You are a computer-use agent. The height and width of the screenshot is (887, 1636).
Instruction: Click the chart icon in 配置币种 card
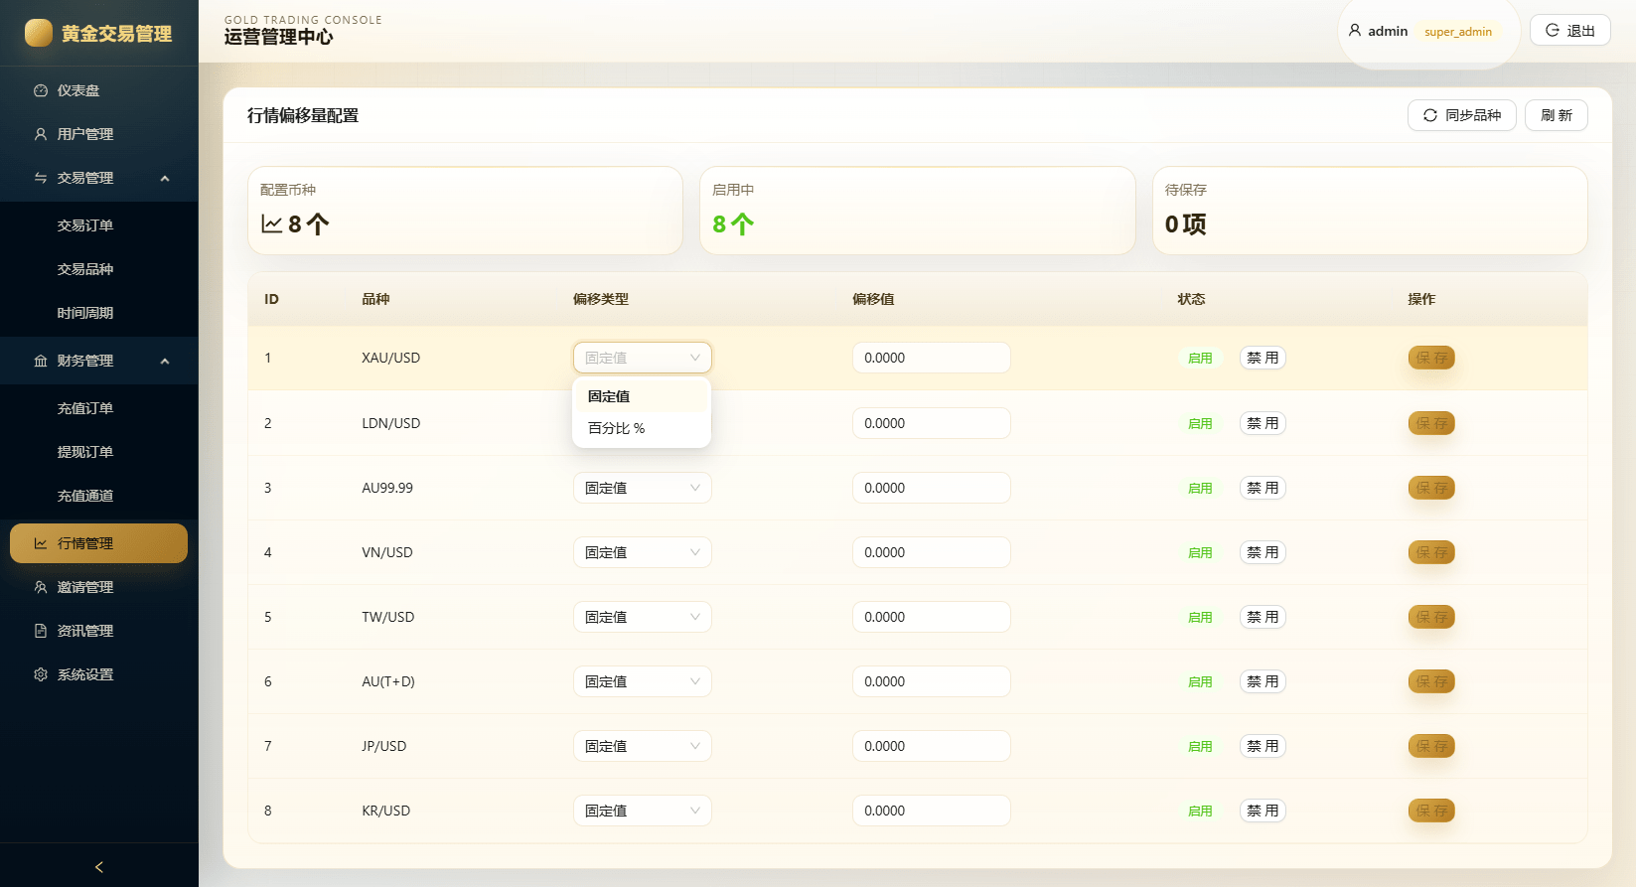pos(272,223)
